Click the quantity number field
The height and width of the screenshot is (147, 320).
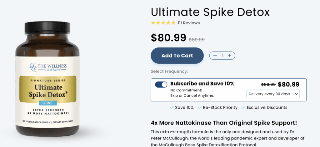pyautogui.click(x=222, y=56)
